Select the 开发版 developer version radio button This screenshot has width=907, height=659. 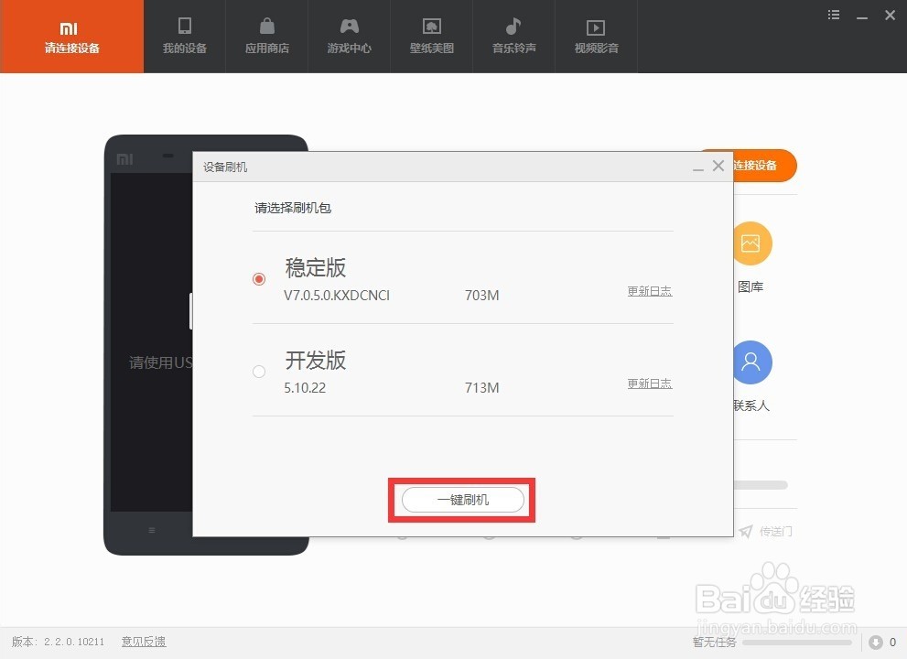[x=259, y=372]
